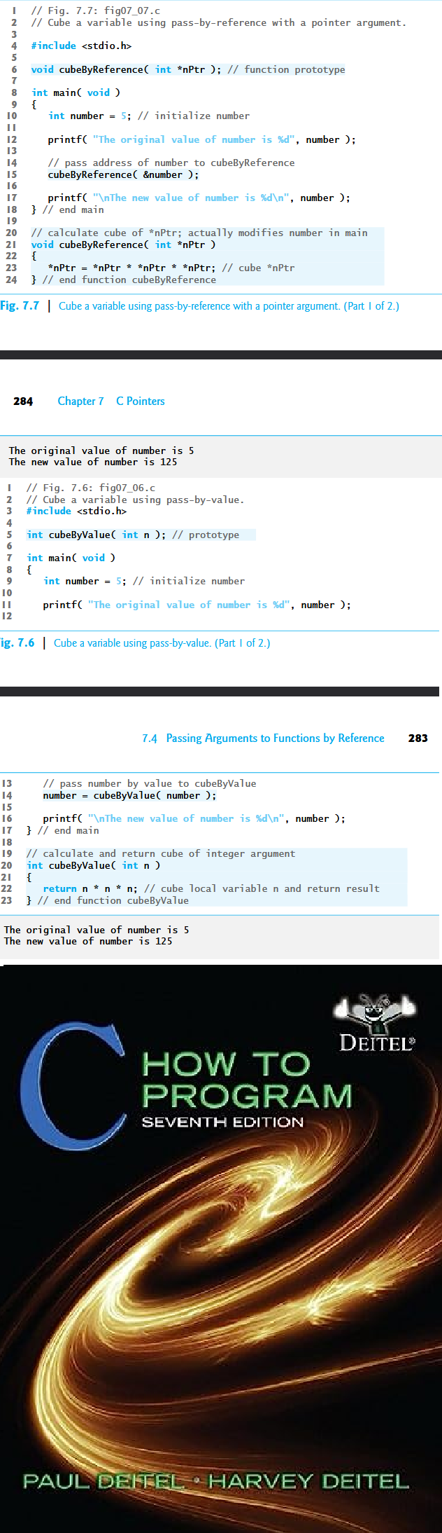This screenshot has height=1533, width=442.
Task: Click the 'int cubeByValue( int n )' definition line
Action: (x=94, y=865)
